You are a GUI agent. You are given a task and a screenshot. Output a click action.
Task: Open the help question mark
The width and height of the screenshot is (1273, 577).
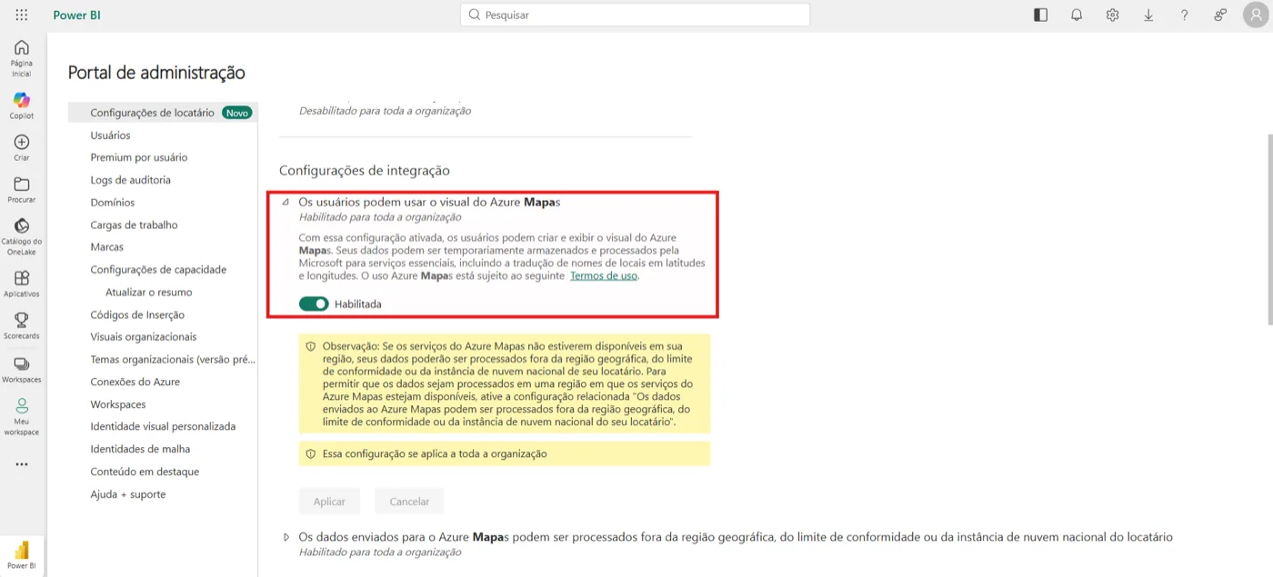click(1184, 15)
